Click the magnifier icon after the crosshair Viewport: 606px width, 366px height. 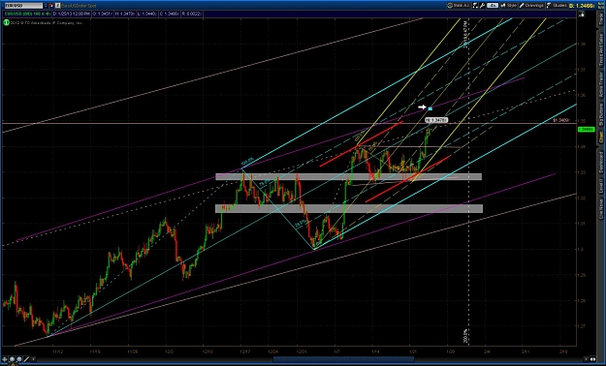click(x=12, y=359)
